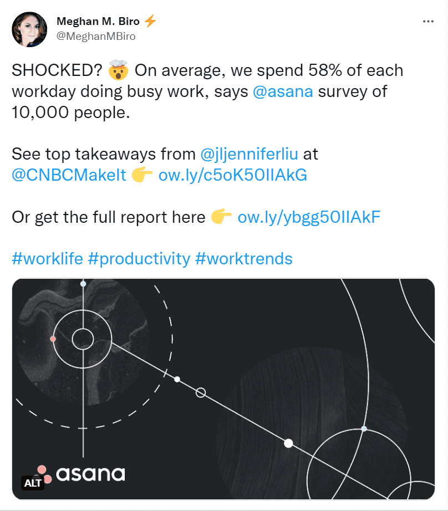448x511 pixels.
Task: Open the three-dot more options menu
Action: pos(428,21)
